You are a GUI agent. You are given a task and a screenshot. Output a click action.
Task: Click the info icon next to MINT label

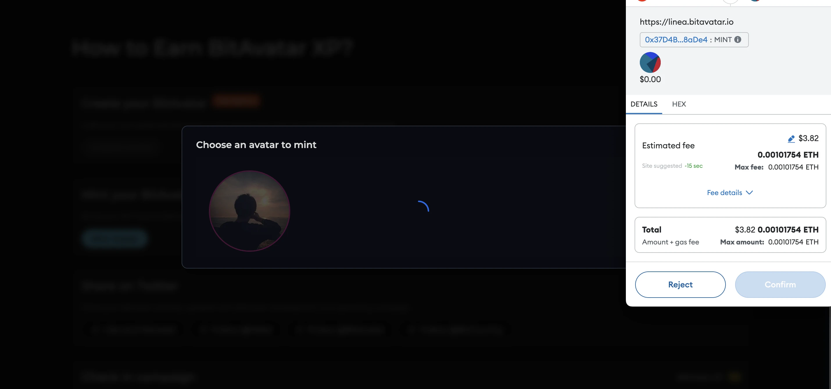[x=738, y=40]
